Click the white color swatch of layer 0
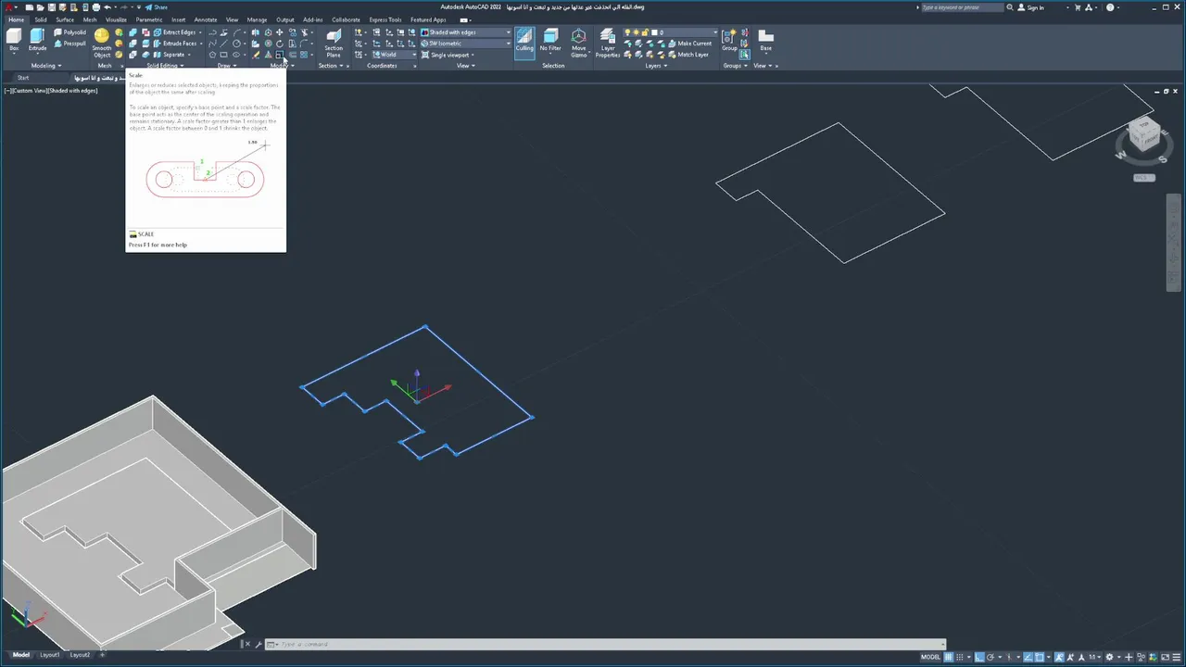1186x667 pixels. 655,32
